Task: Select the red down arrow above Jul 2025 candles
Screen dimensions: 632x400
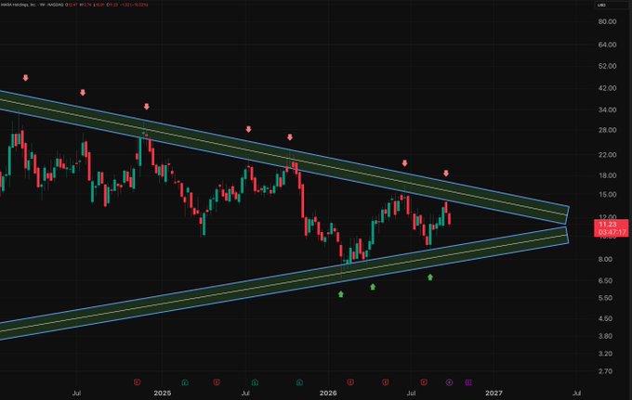Action: point(249,129)
